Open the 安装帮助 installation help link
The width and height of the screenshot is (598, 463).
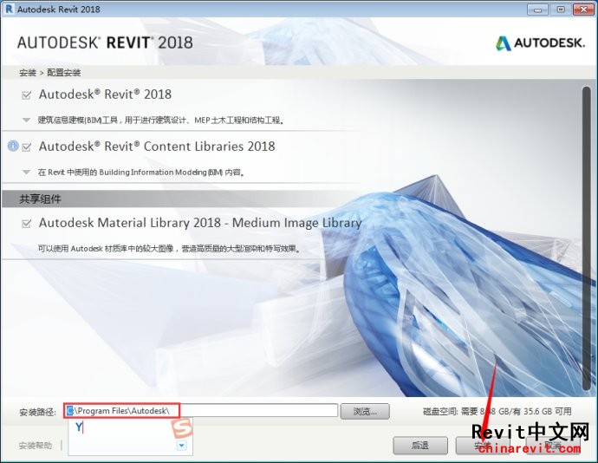click(35, 446)
